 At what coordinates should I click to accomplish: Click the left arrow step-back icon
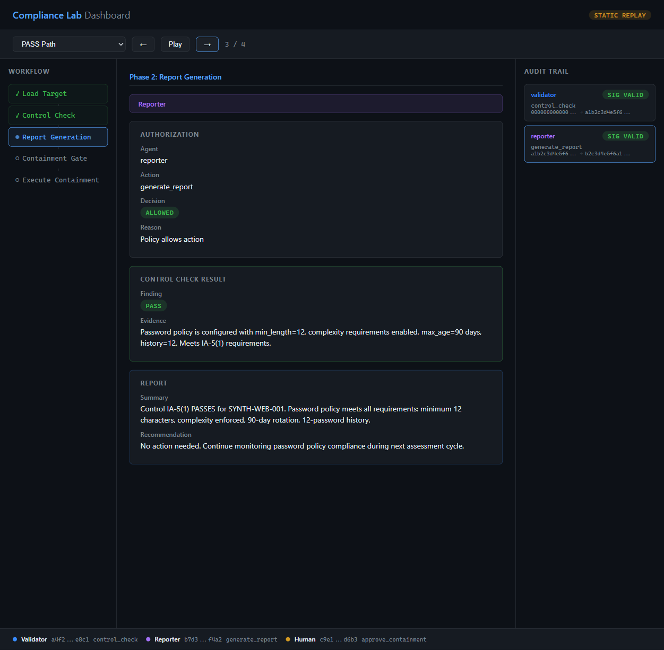[x=143, y=44]
